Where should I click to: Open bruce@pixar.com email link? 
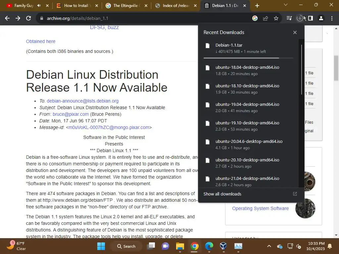click(71, 114)
